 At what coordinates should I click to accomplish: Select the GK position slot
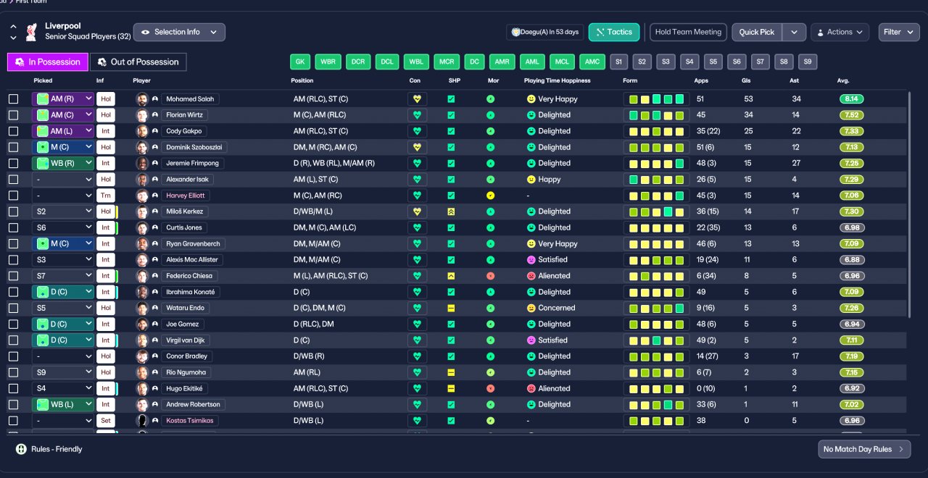[300, 62]
